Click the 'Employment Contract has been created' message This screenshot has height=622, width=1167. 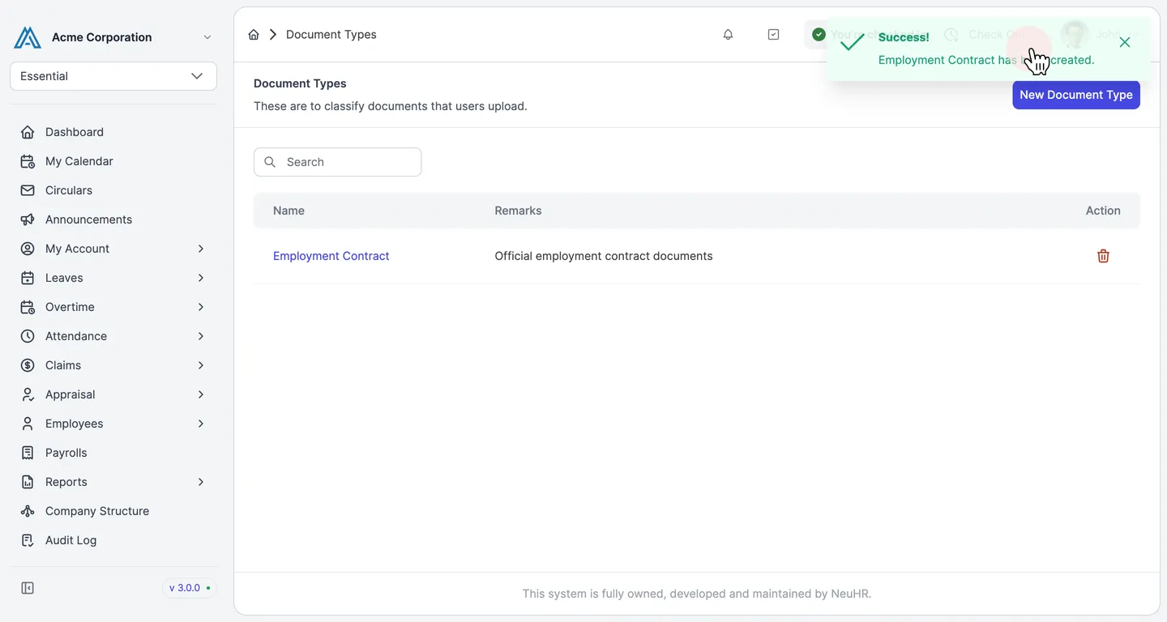pos(986,60)
